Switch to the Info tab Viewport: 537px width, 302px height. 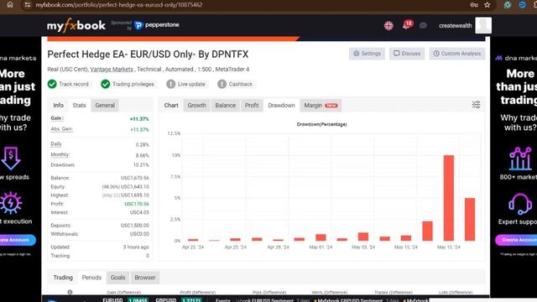point(58,105)
